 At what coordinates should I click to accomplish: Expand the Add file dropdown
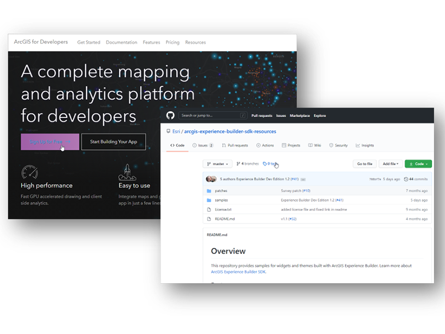[391, 164]
